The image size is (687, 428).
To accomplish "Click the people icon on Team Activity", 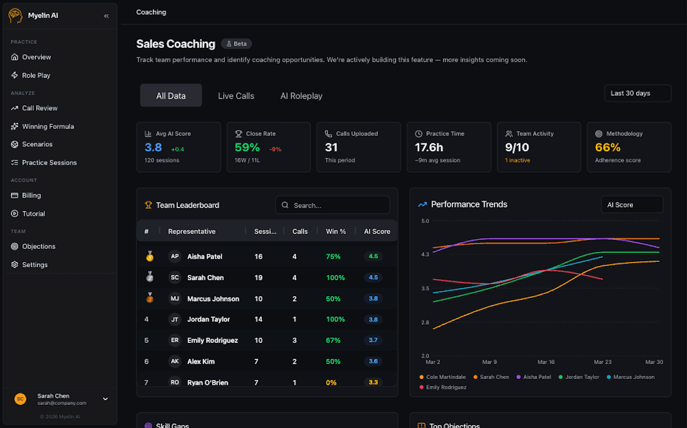I will click(x=509, y=134).
